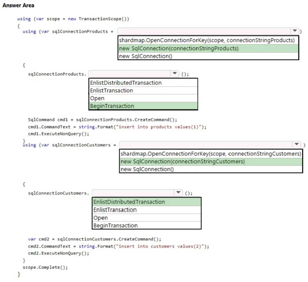Pick new SqlConnection() under the Products dropdown
The image size is (308, 282).
click(x=208, y=56)
